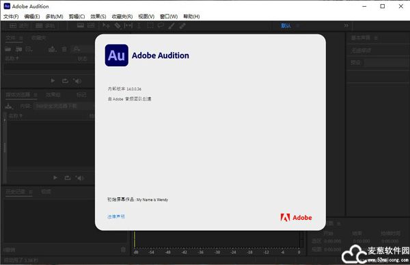This screenshot has width=410, height=265.
Task: Click the Au logo in About dialog
Action: coord(117,55)
